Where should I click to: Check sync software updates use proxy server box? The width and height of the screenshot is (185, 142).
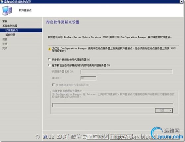click(x=49, y=59)
